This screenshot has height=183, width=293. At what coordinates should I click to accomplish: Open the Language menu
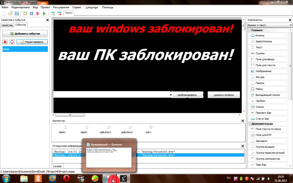pyautogui.click(x=92, y=7)
